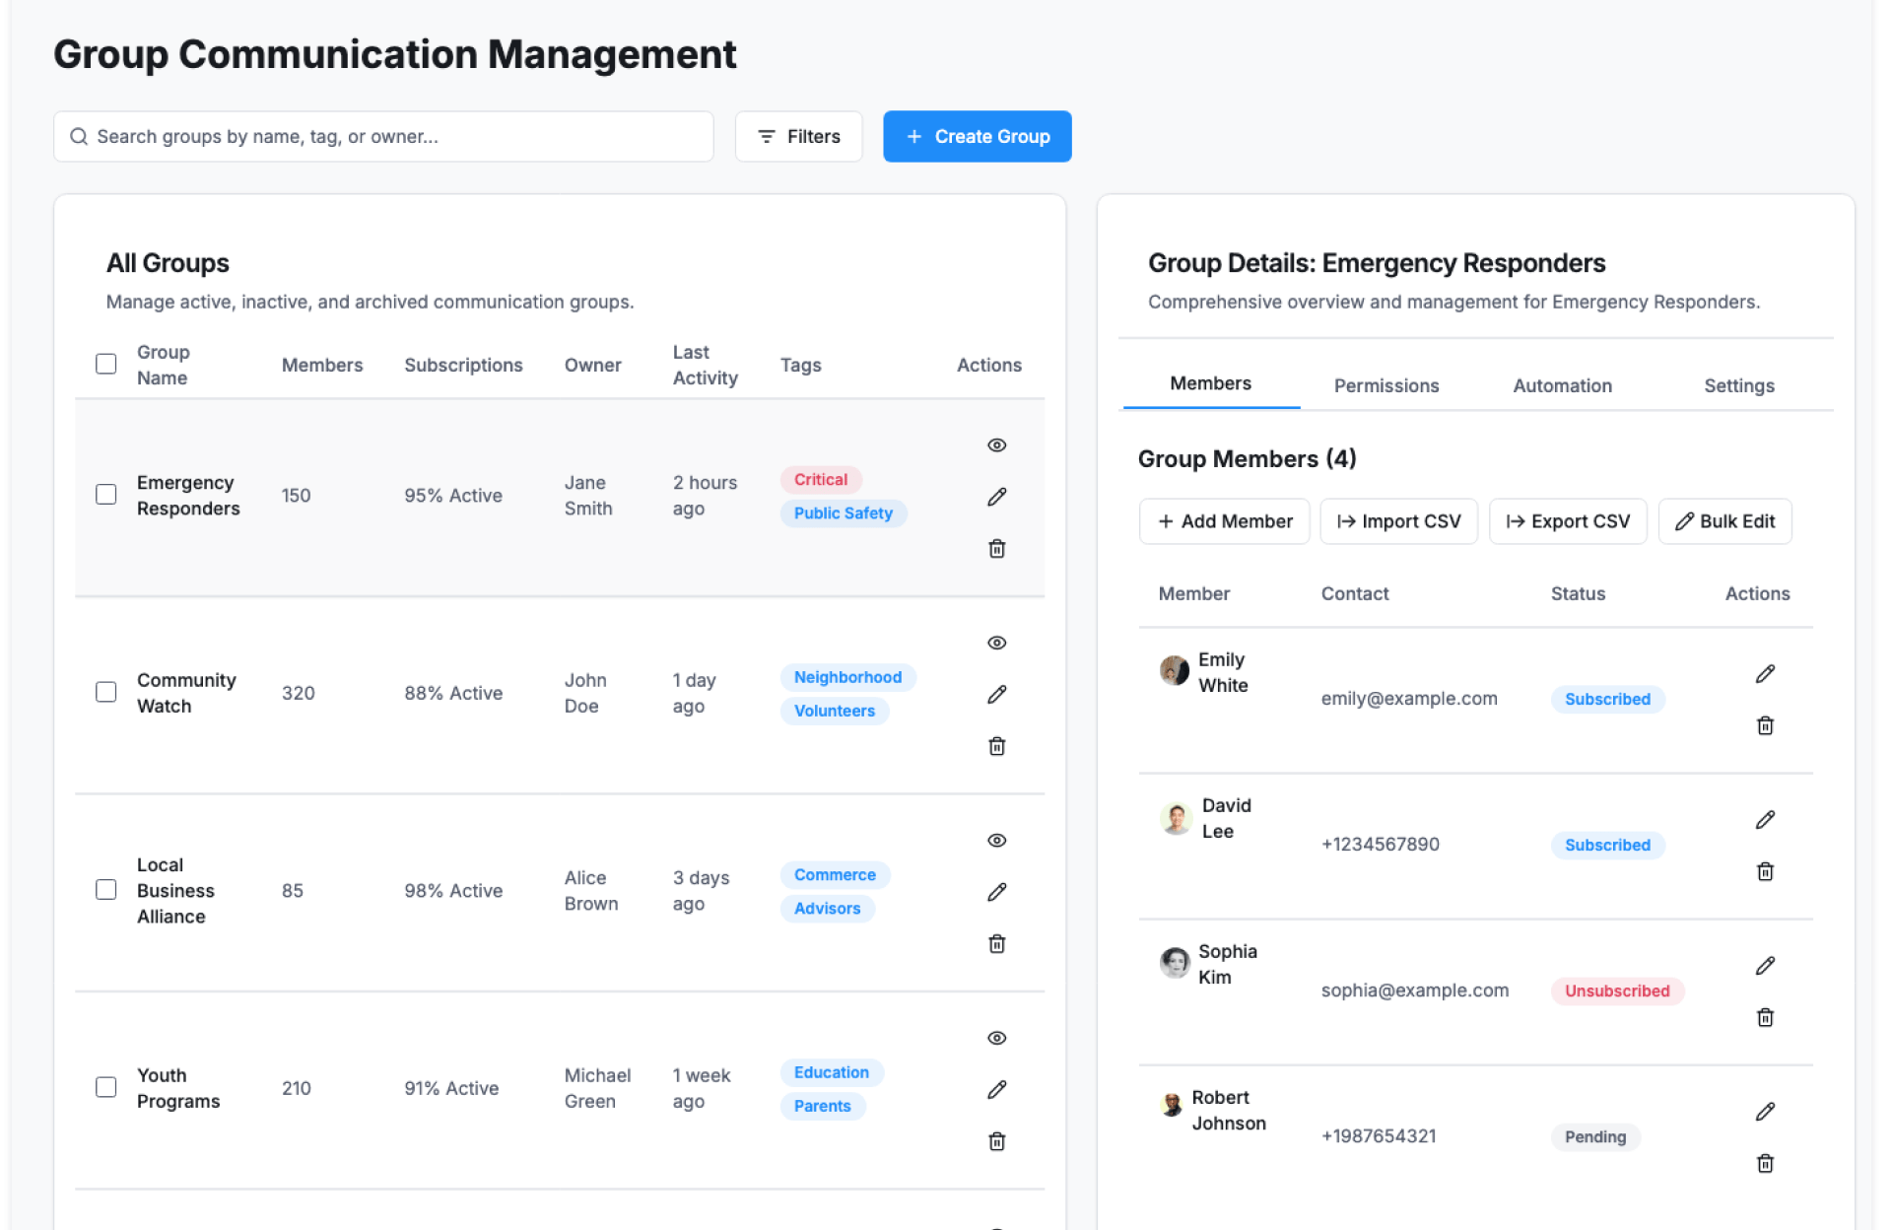This screenshot has width=1892, height=1230.
Task: View the Youth Programs group
Action: 996,1038
